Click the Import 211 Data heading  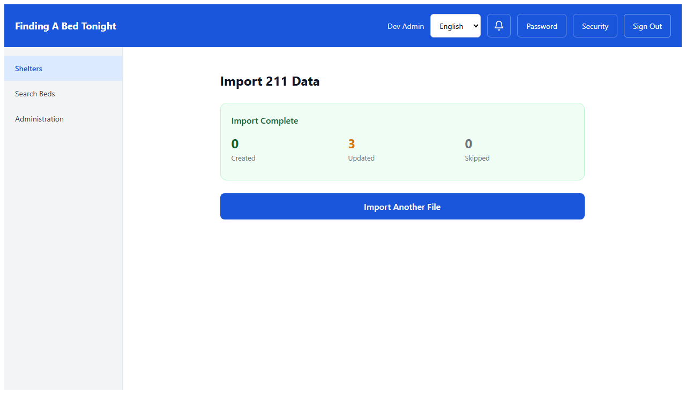[270, 81]
